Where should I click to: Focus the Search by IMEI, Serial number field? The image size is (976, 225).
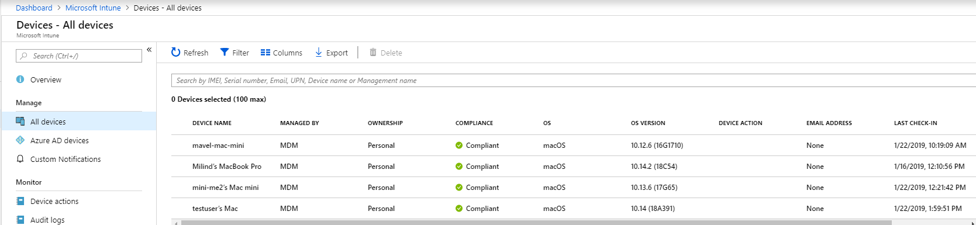(573, 81)
